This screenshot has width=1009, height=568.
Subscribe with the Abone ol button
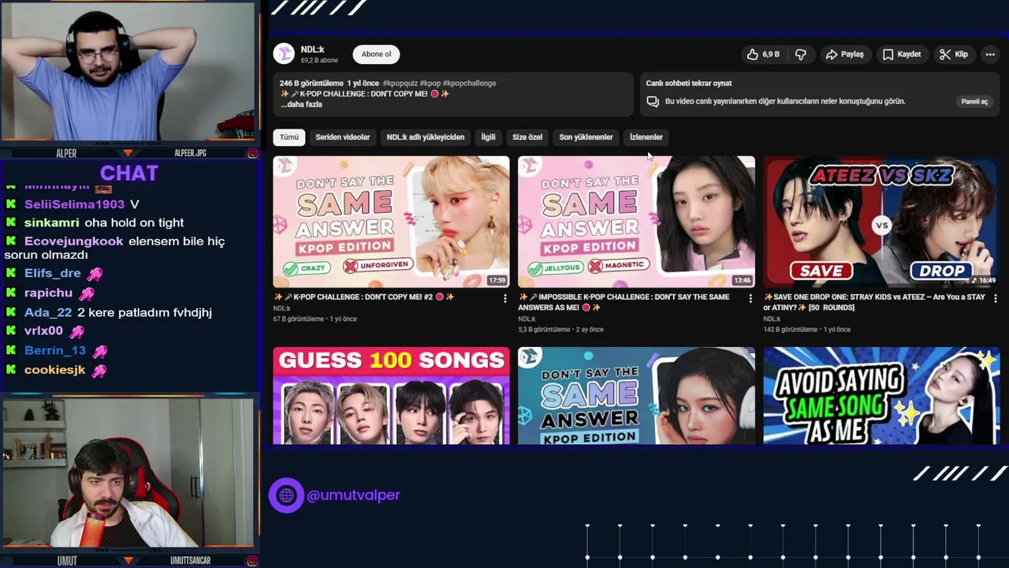click(x=376, y=54)
